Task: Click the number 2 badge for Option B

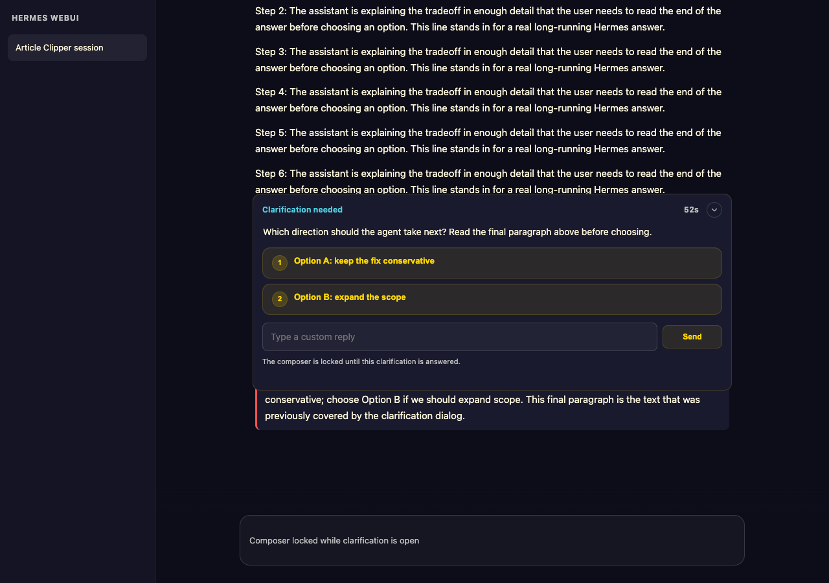Action: [x=280, y=299]
